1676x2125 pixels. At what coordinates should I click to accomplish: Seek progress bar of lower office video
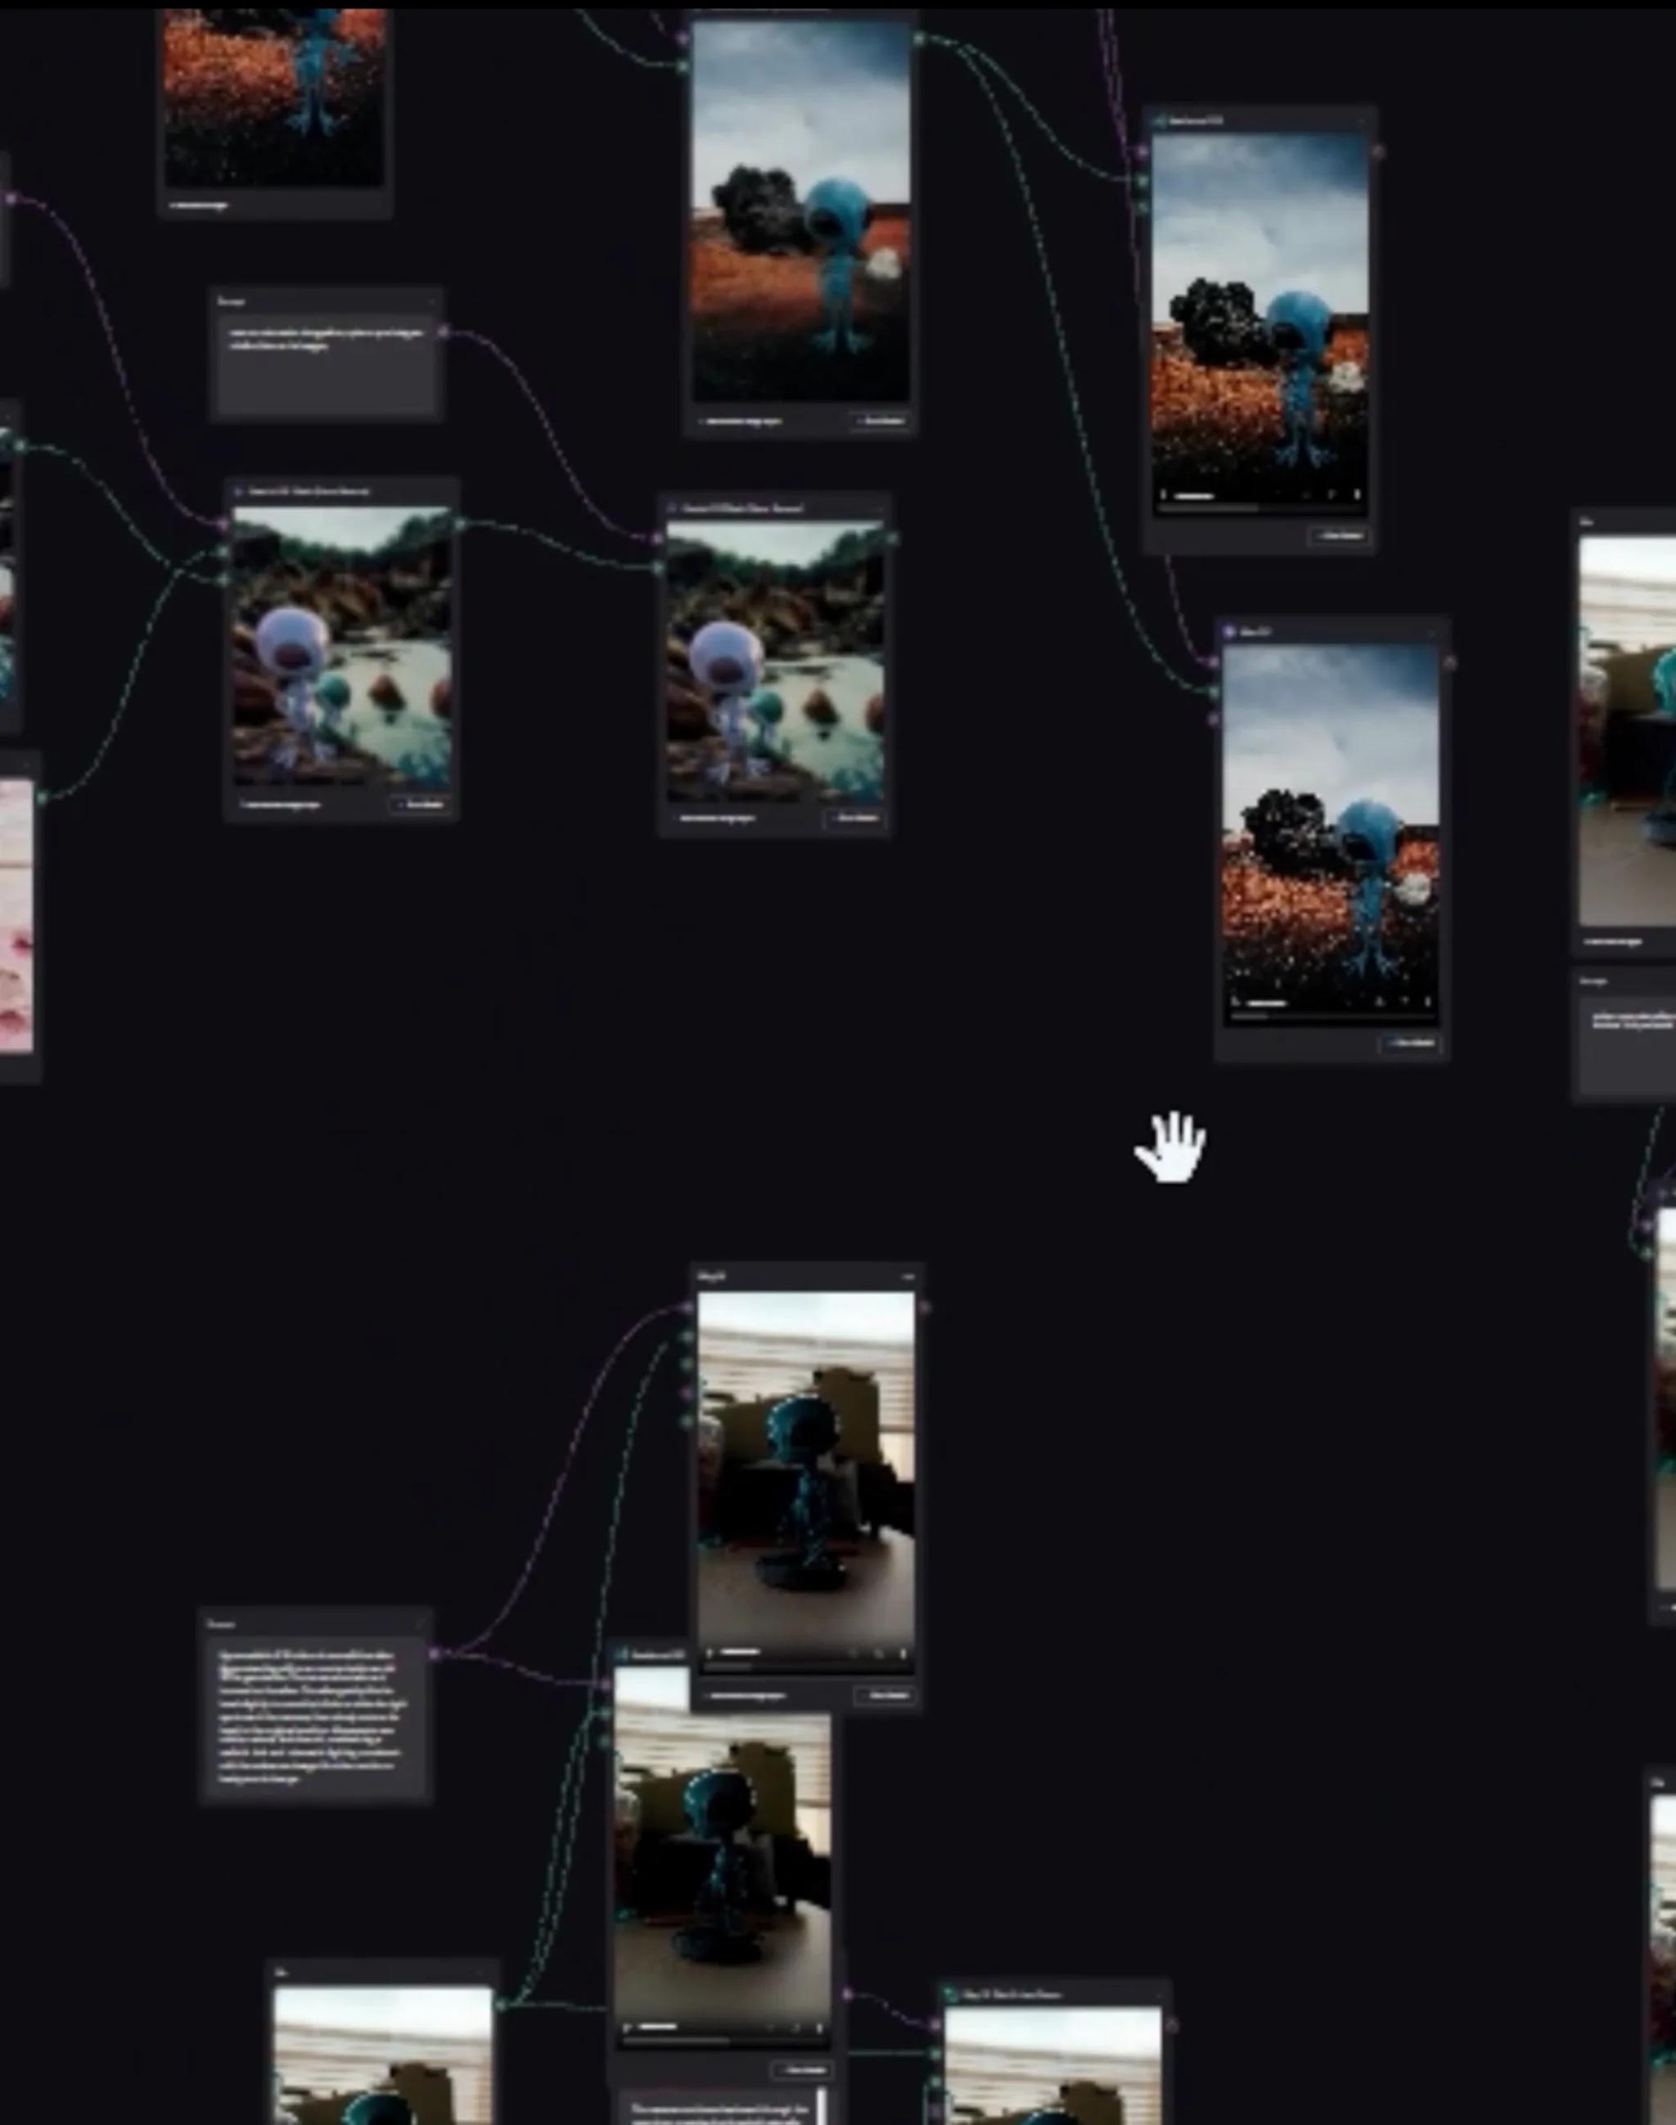coord(723,2040)
